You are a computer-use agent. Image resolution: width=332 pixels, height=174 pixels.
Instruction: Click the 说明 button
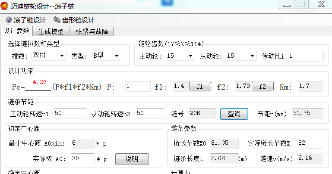coord(132,159)
